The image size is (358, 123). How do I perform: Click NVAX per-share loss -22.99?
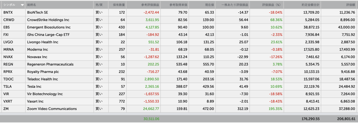(243, 57)
